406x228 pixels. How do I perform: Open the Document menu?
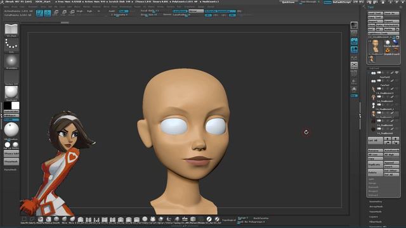coord(33,7)
